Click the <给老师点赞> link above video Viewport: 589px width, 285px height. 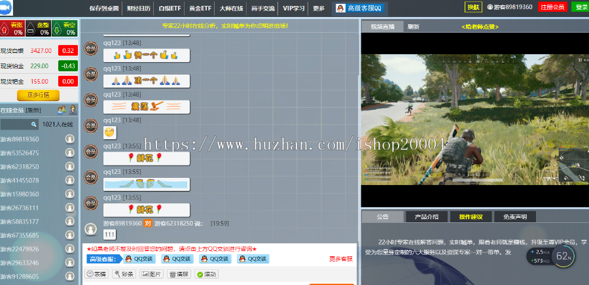click(x=480, y=27)
